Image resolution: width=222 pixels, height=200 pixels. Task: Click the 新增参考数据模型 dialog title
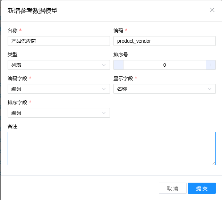33,11
